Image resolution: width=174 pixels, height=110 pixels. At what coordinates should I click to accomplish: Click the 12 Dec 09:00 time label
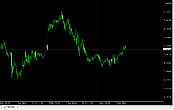[71, 103]
